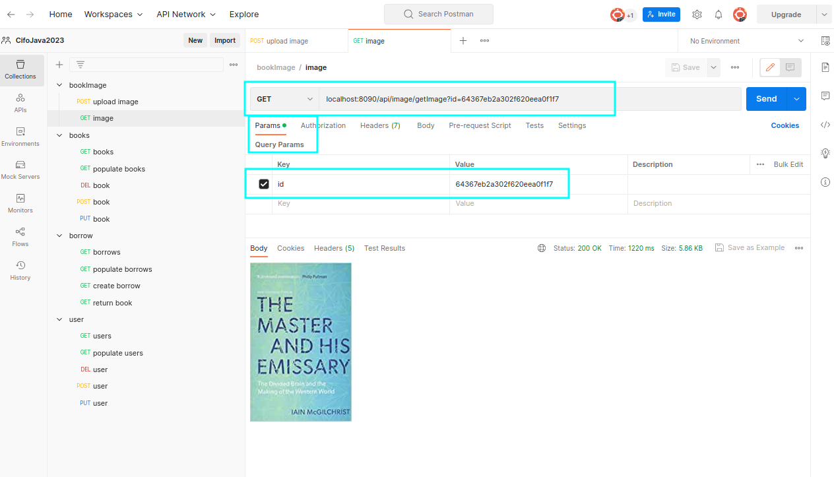The height and width of the screenshot is (477, 834).
Task: Click the Import button
Action: point(225,40)
